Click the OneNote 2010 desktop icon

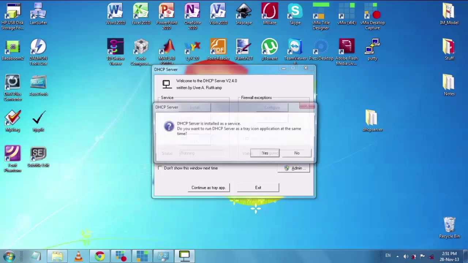192,16
